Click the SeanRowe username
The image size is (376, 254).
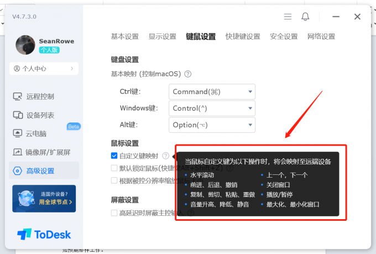click(x=56, y=42)
